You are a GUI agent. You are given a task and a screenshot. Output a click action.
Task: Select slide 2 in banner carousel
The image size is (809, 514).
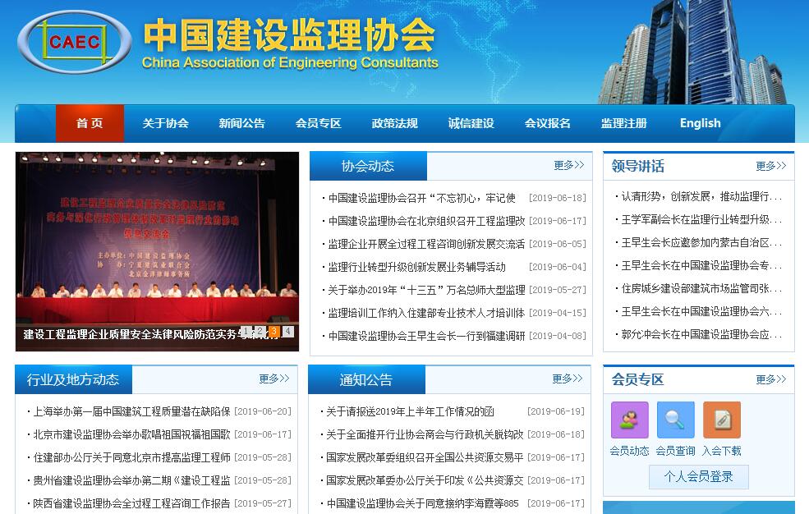click(260, 331)
